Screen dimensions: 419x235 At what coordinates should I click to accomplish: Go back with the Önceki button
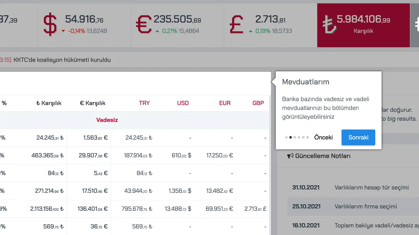point(323,137)
